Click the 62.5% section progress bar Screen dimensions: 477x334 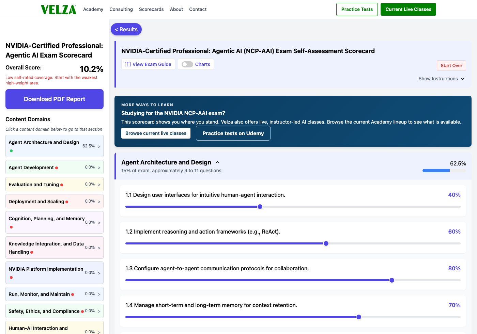[444, 171]
